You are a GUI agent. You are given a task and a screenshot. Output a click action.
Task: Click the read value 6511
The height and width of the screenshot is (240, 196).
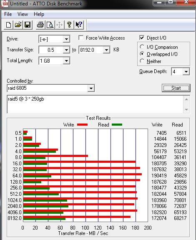tap(181, 133)
